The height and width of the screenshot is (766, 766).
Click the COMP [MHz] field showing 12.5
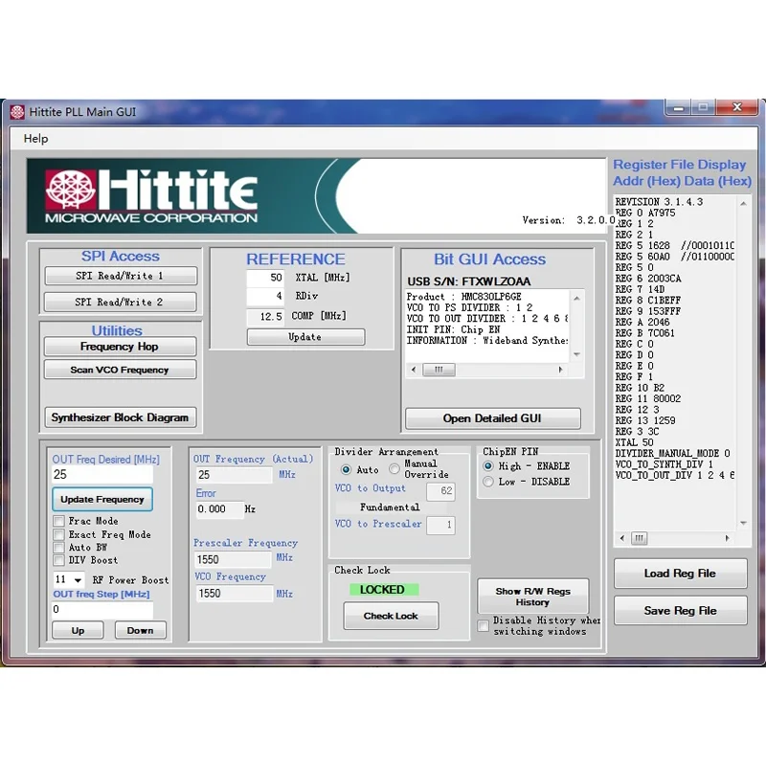(265, 317)
